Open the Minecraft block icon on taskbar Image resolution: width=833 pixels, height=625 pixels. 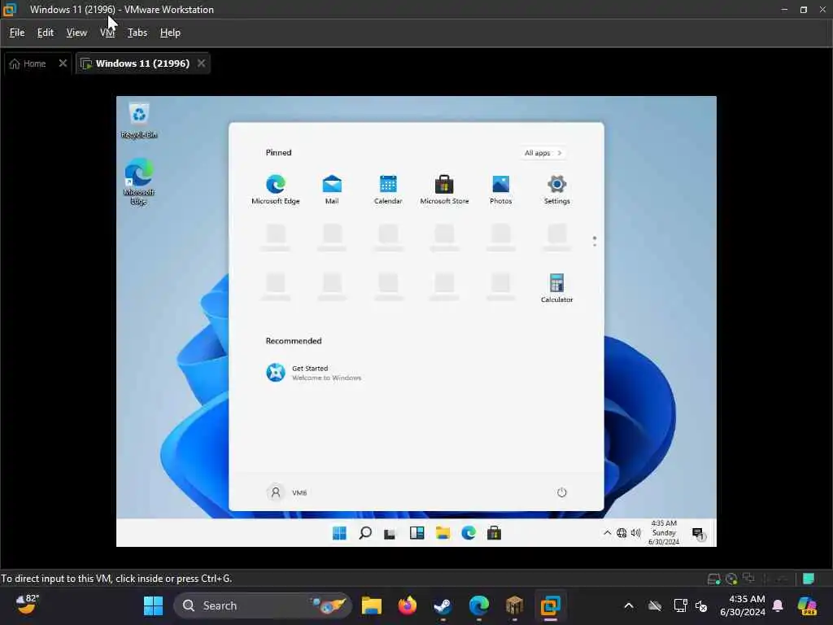tap(514, 605)
